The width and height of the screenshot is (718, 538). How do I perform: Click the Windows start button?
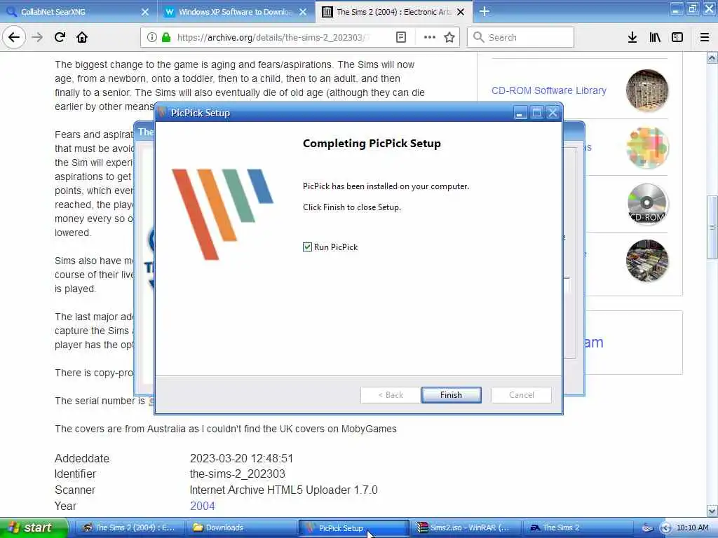tap(34, 527)
